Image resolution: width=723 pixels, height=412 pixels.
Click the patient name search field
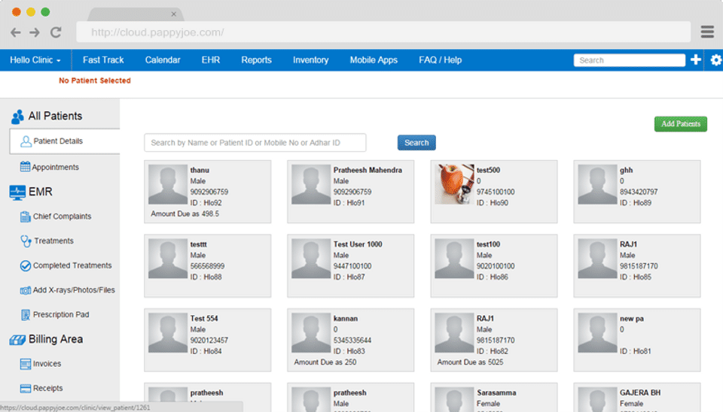pyautogui.click(x=255, y=143)
